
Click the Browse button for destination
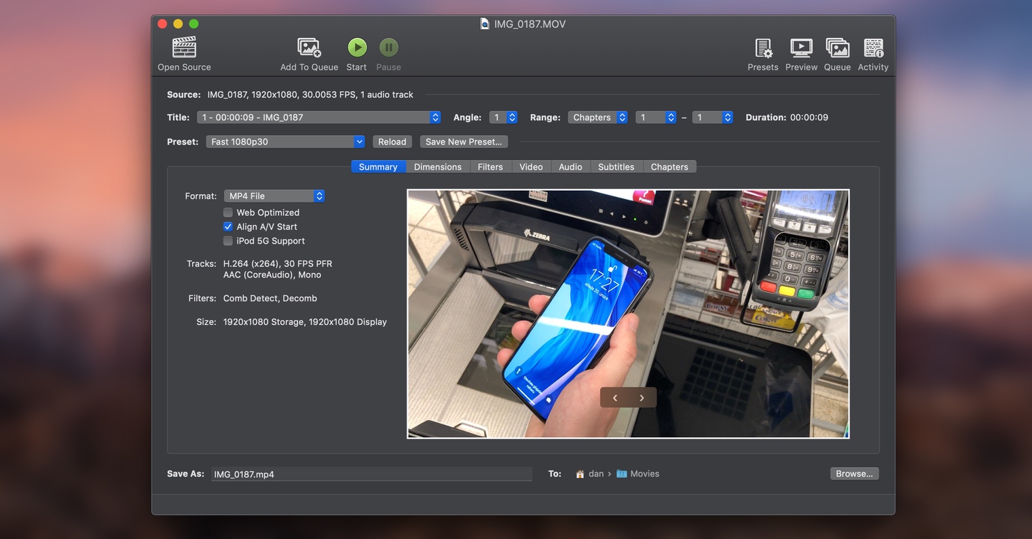pos(854,474)
